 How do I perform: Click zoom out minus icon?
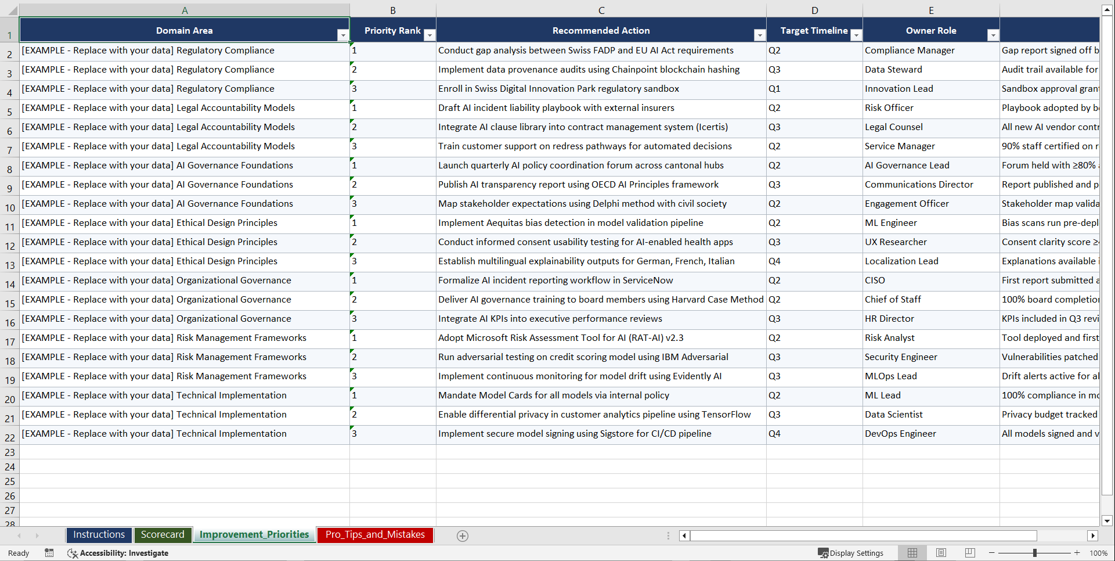point(991,553)
